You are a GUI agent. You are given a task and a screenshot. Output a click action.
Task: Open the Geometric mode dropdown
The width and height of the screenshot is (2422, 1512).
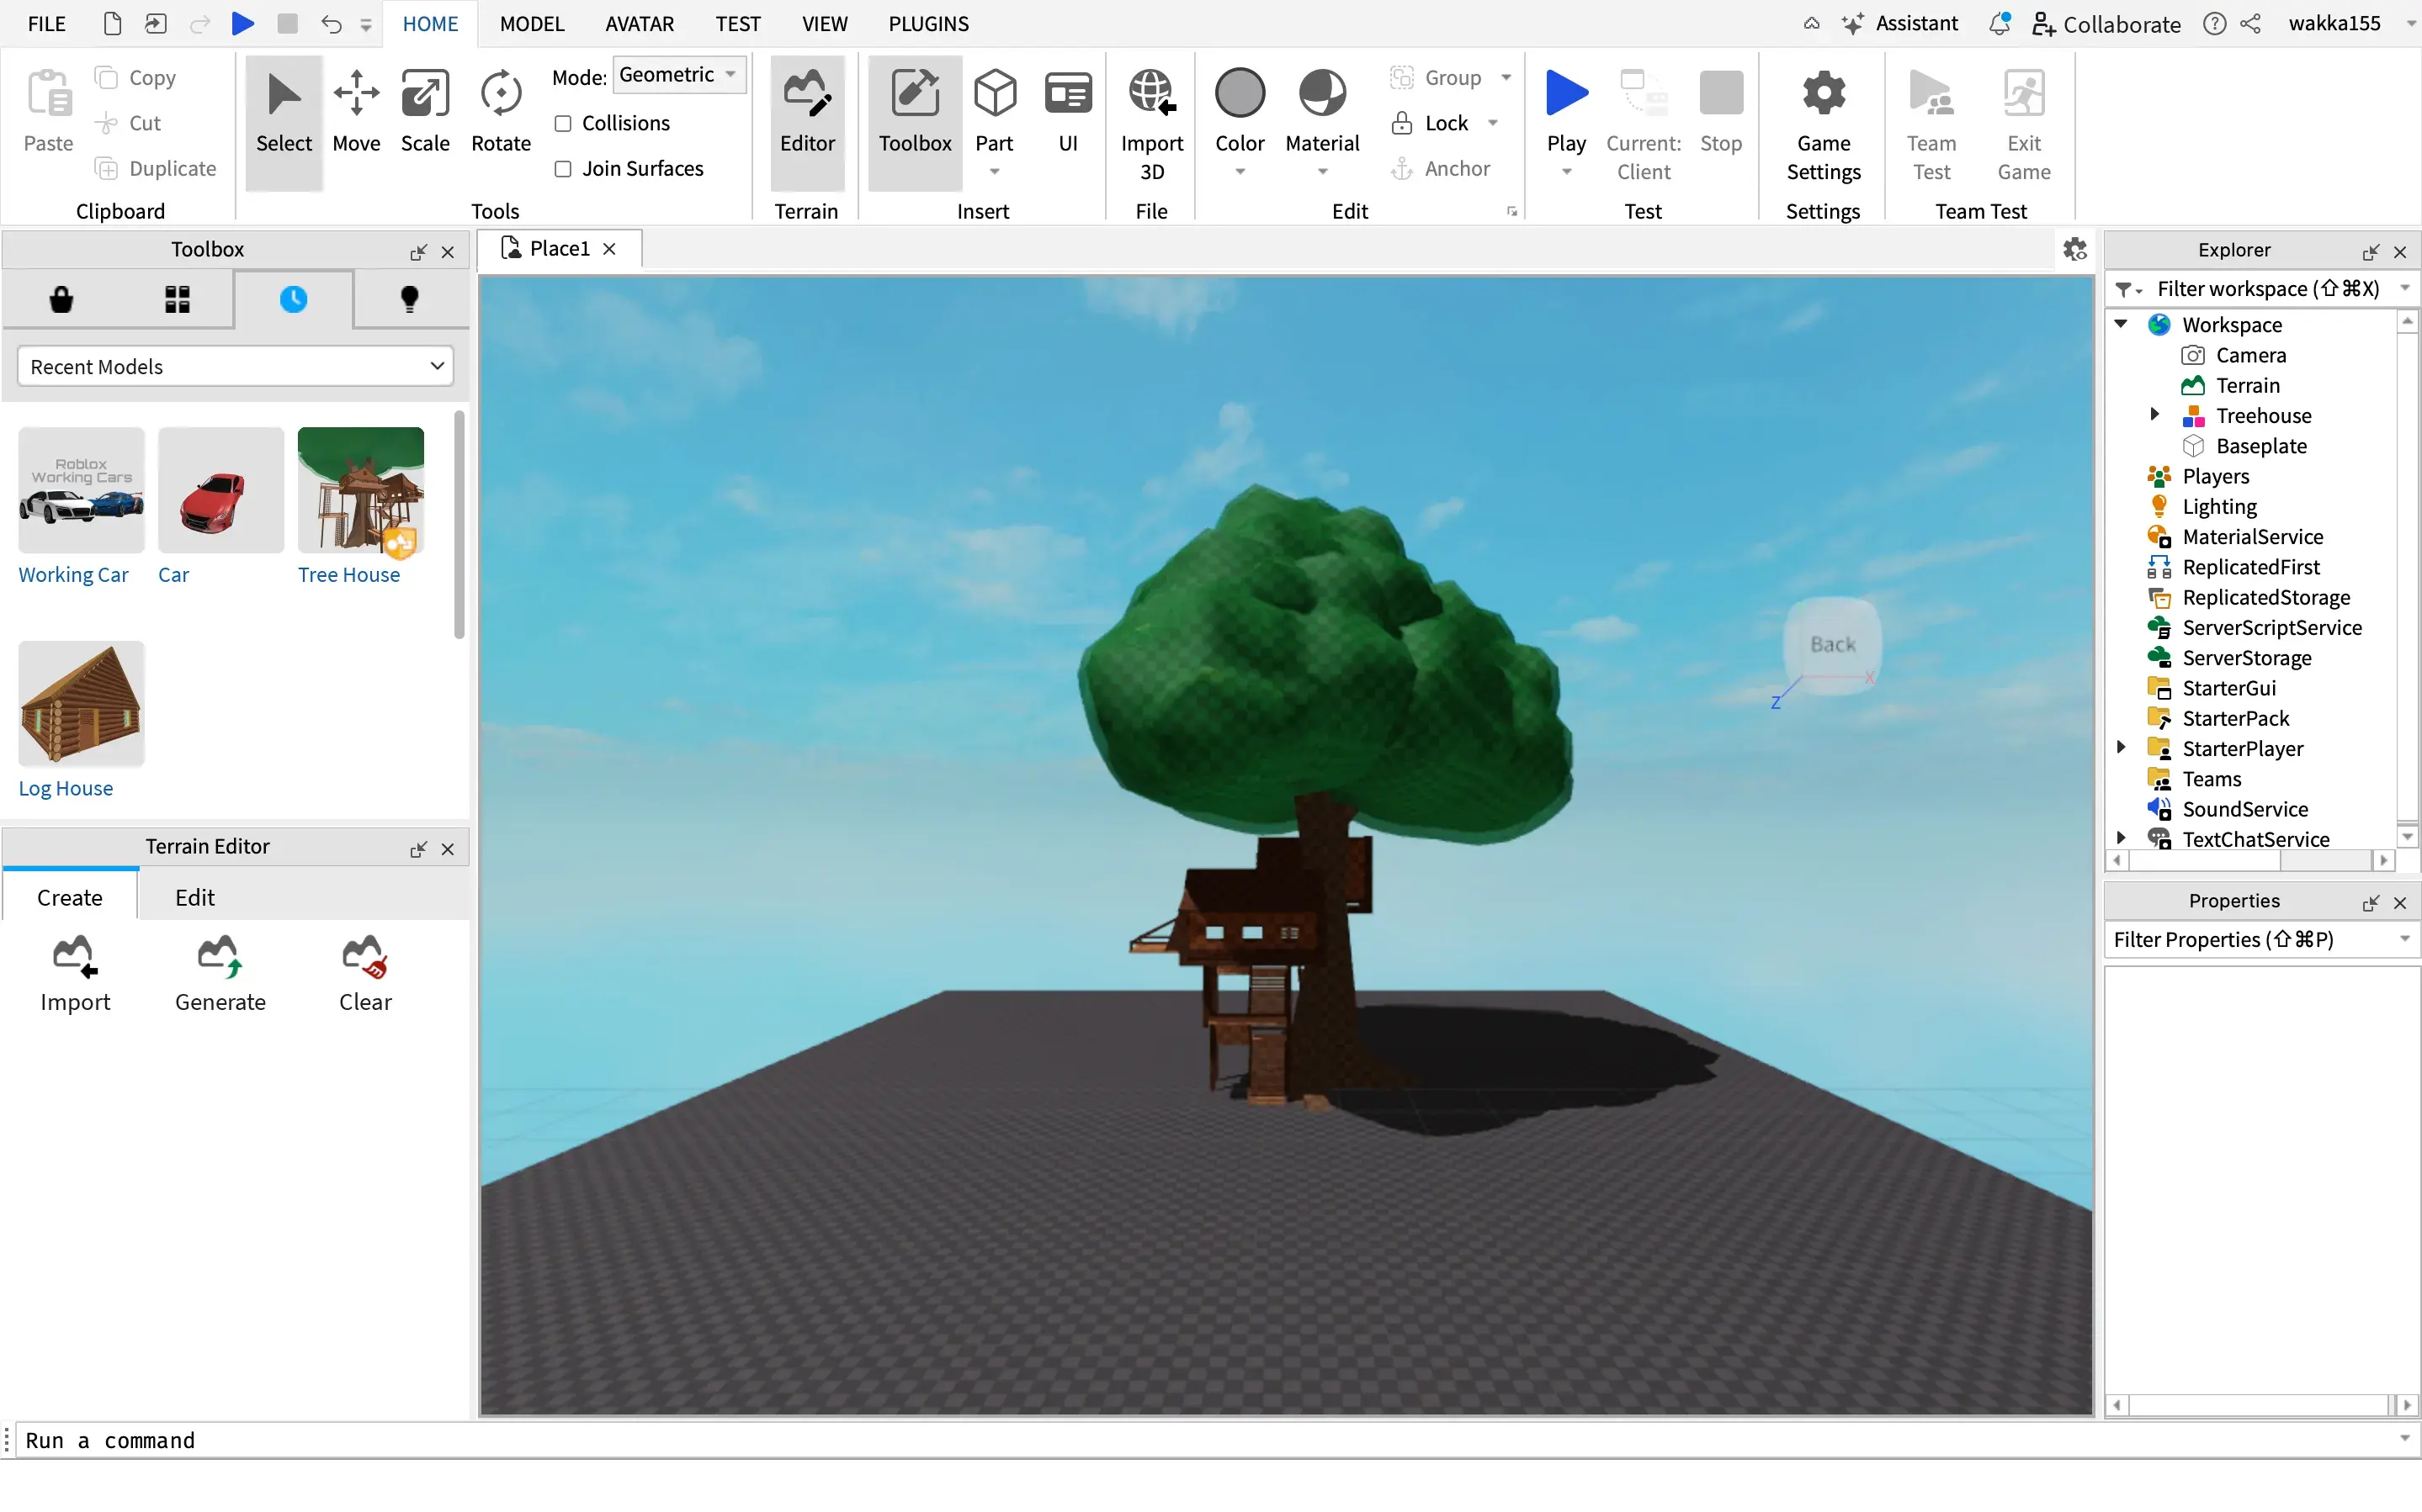678,74
